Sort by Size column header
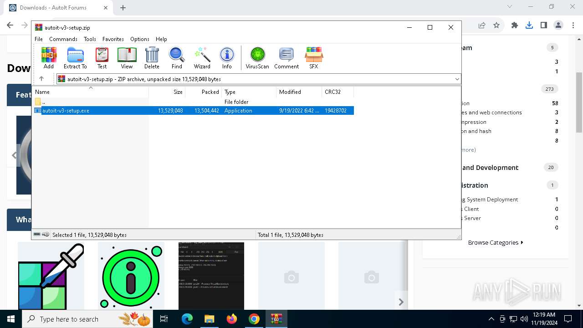 coord(167,92)
